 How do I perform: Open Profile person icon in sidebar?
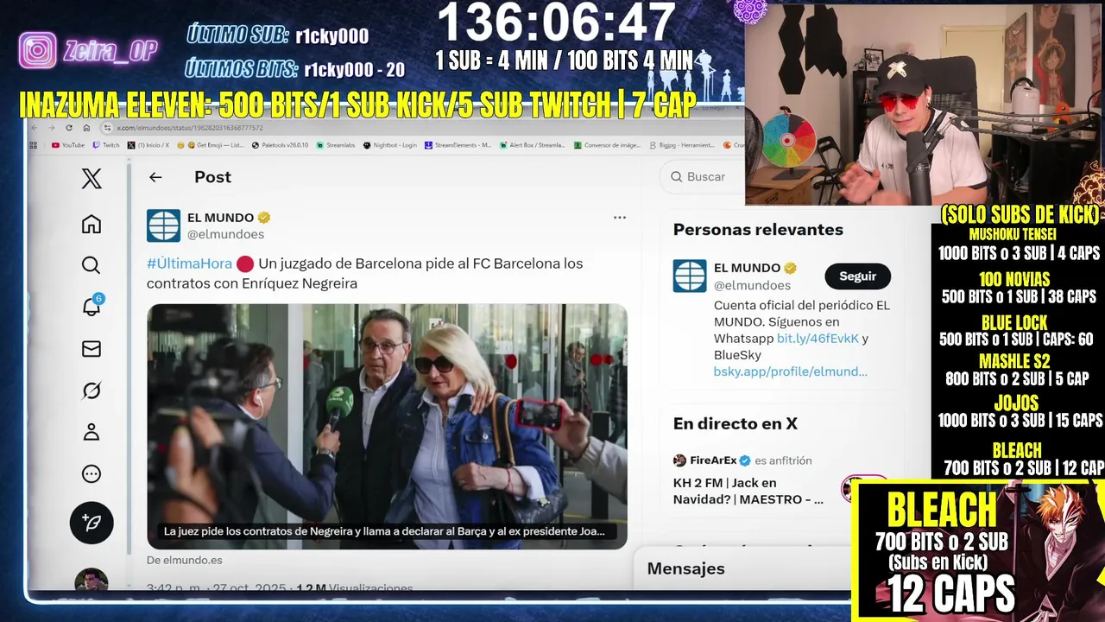click(x=92, y=432)
